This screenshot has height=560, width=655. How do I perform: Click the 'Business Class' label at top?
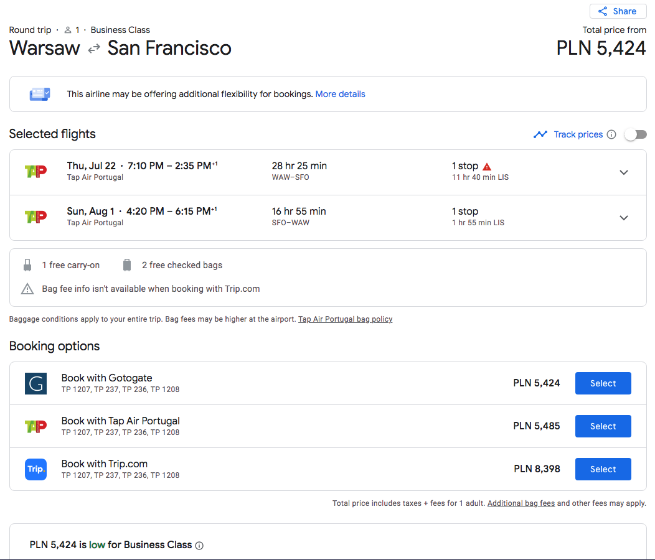tap(120, 30)
